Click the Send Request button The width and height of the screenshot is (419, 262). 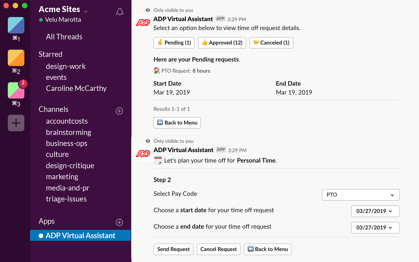coord(173,249)
